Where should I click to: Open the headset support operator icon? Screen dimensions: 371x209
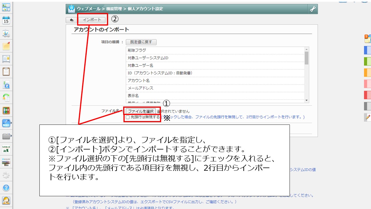pos(6,201)
